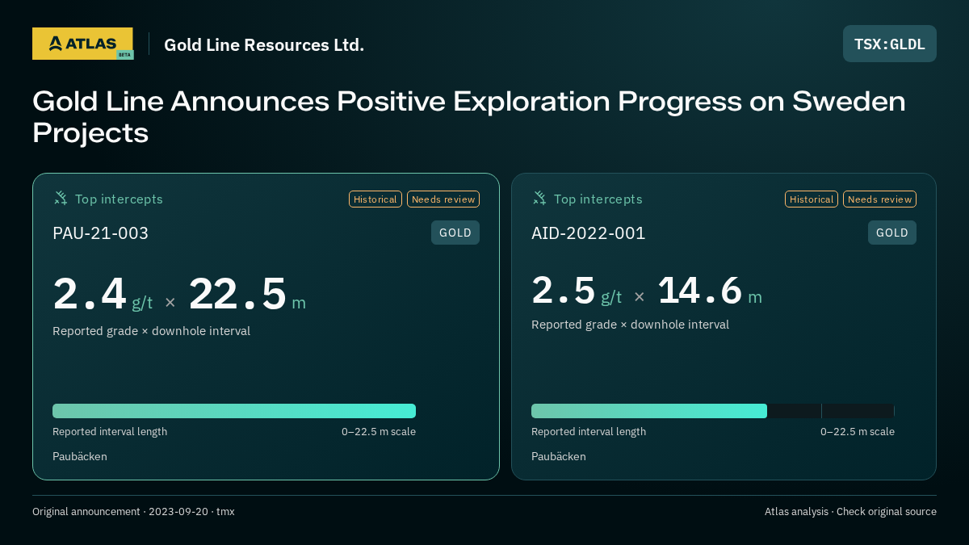Click the Historical tag on the AID-2022-001 card
The height and width of the screenshot is (545, 969).
812,199
